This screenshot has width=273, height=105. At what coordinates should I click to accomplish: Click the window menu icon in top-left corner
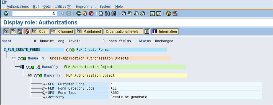click(5, 2)
